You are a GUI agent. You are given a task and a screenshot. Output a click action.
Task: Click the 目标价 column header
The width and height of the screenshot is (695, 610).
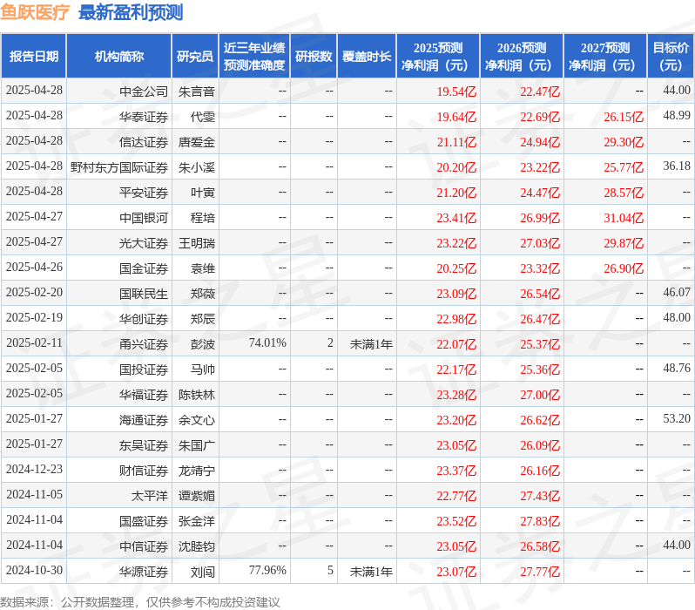[671, 57]
